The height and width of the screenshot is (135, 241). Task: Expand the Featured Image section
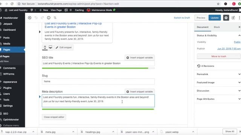pos(218,82)
